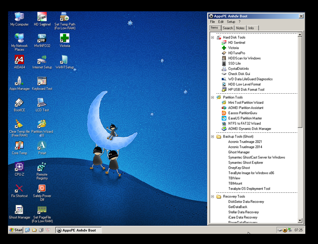This screenshot has width=318, height=244.
Task: Select DiskGetor Data Recovery entry
Action: (246, 202)
